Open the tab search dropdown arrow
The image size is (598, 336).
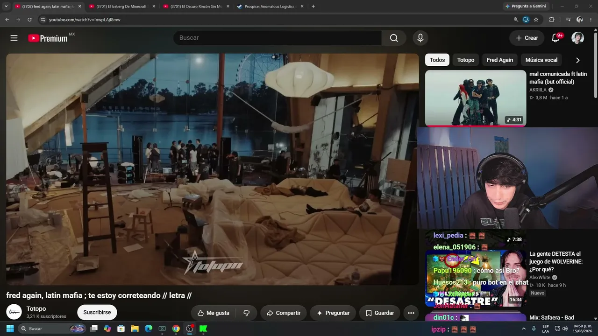7,7
